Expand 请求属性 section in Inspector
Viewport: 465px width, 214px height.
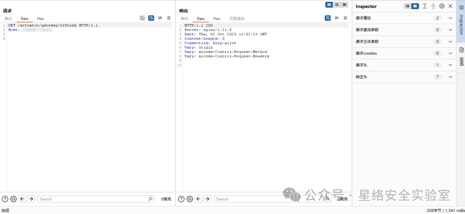point(404,18)
